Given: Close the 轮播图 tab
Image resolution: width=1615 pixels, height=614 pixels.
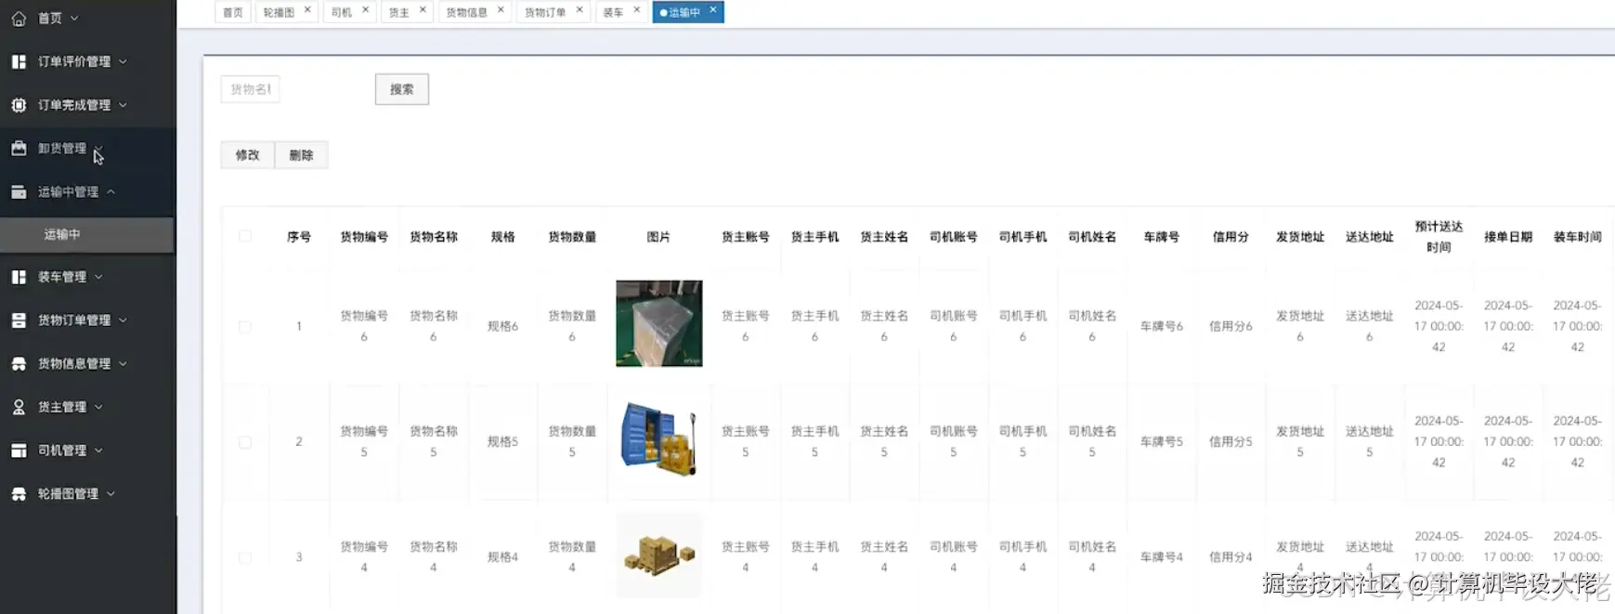Looking at the screenshot, I should coord(307,10).
